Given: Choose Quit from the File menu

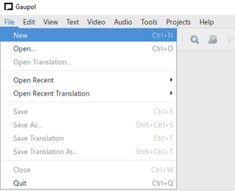Looking at the screenshot, I should click(x=88, y=183).
